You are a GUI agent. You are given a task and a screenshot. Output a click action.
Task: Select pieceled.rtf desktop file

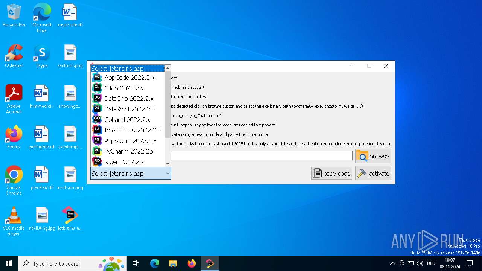(x=42, y=178)
